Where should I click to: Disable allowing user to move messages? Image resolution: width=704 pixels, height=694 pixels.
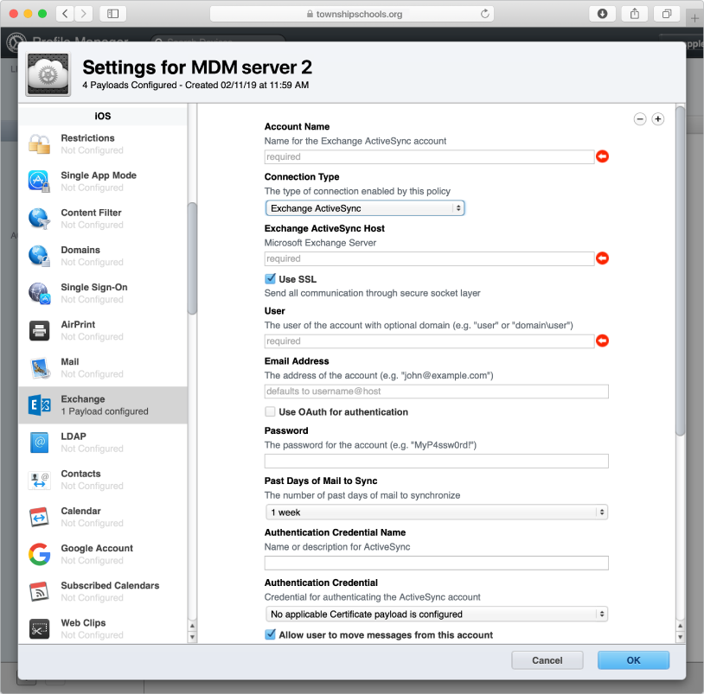(x=271, y=634)
